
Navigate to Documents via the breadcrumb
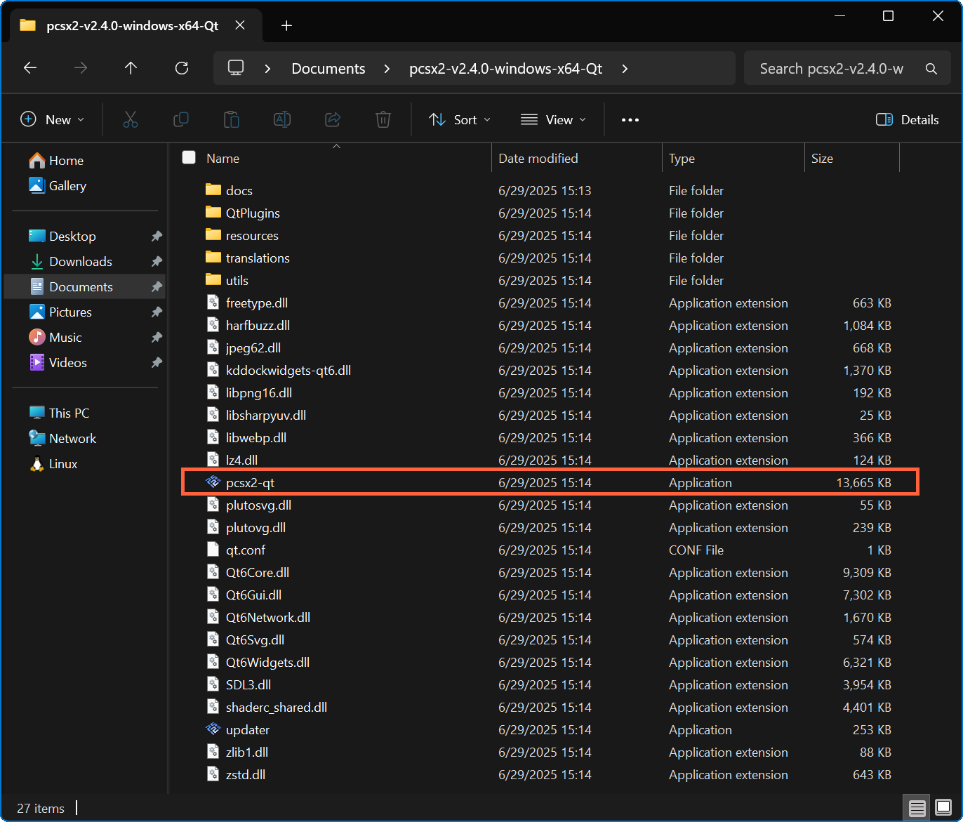tap(328, 68)
